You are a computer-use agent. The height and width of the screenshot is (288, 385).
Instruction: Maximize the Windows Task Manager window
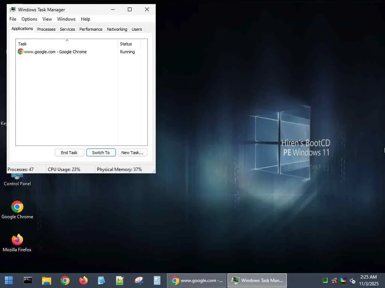coord(130,9)
